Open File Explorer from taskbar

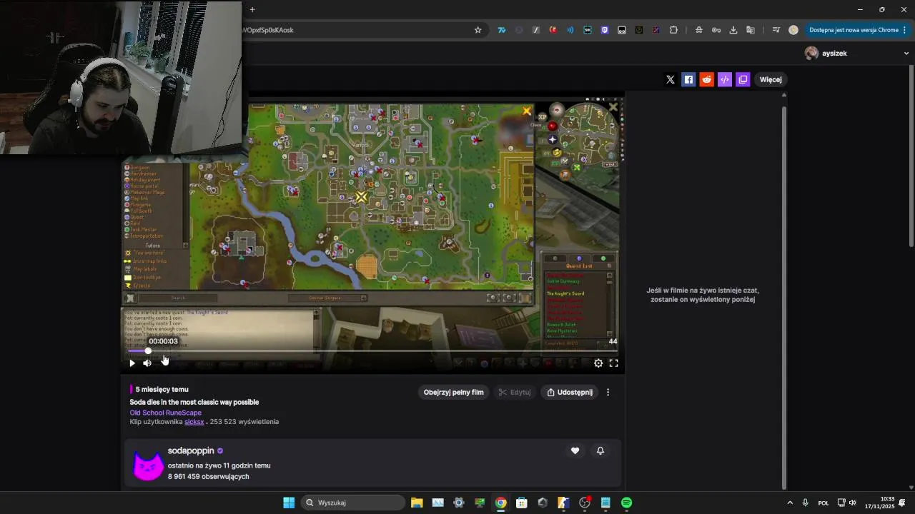pos(417,503)
